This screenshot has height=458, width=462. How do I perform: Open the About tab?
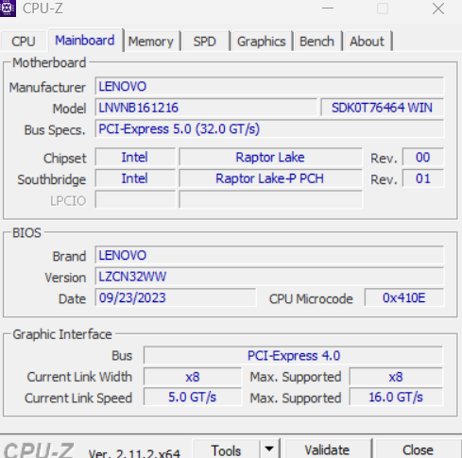368,42
